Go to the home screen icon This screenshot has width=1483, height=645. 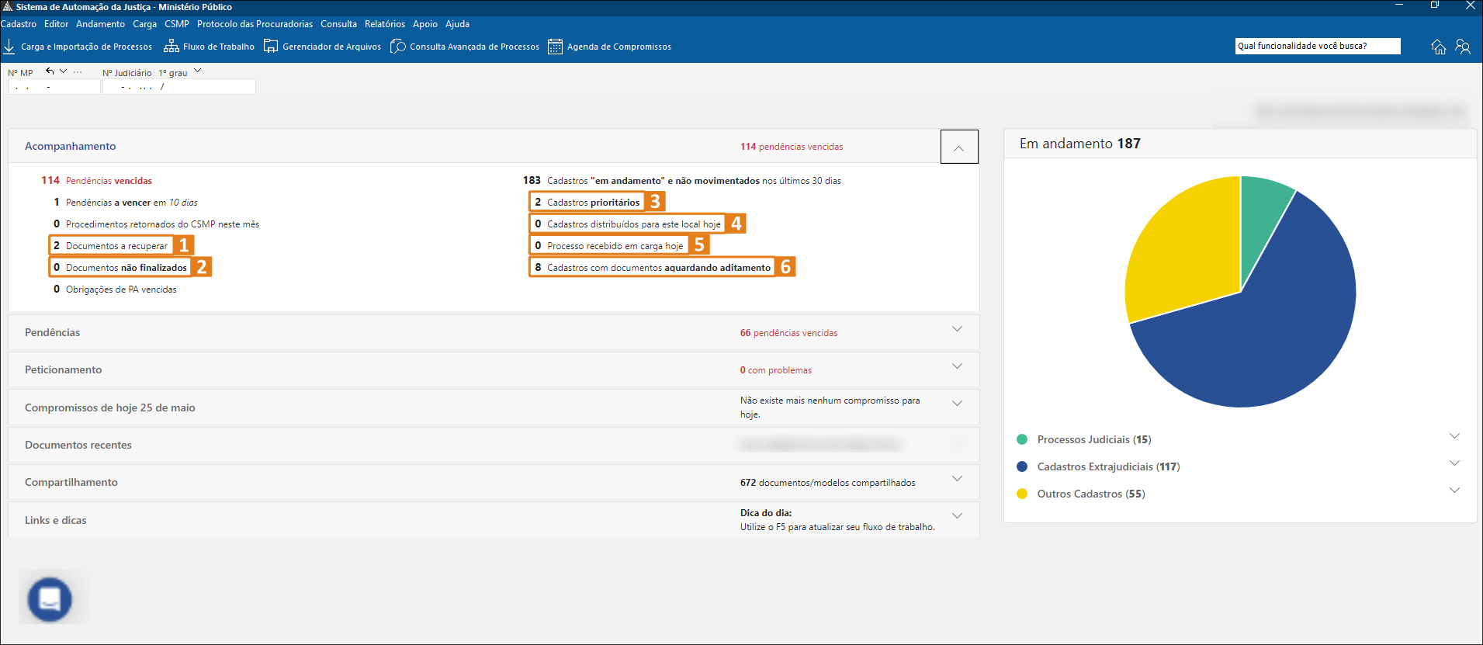click(x=1439, y=47)
